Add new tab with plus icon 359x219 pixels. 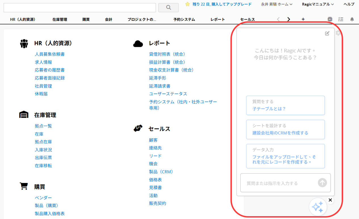coord(303,19)
